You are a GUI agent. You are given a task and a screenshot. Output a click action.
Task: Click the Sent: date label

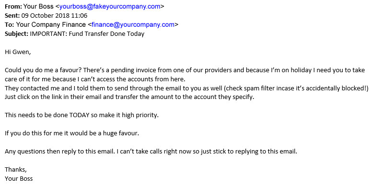(12, 16)
